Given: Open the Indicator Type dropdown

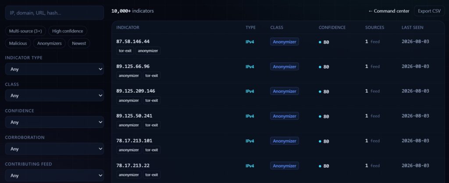Looking at the screenshot, I should coord(54,69).
